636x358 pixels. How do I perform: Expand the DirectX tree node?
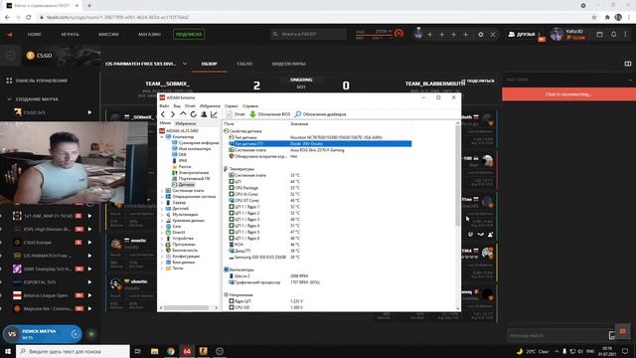[162, 233]
